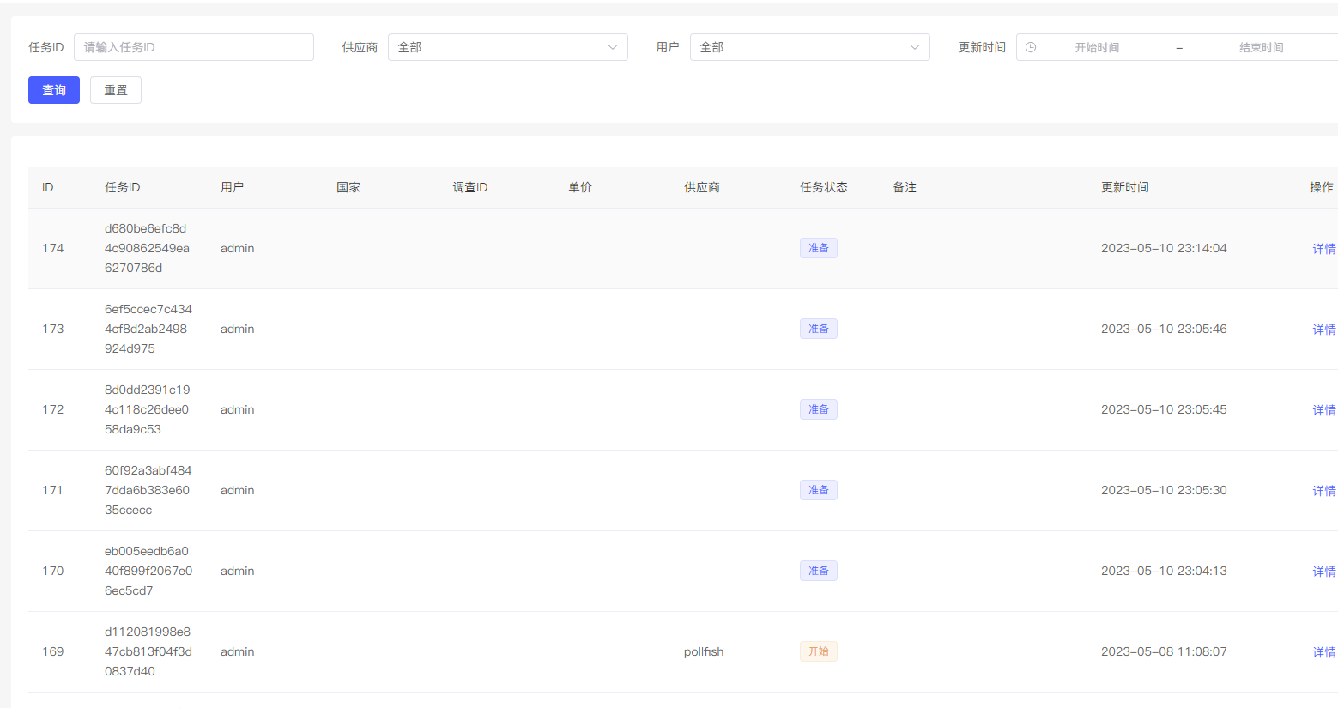Open the 供应商 dropdown
The height and width of the screenshot is (708, 1338).
507,47
